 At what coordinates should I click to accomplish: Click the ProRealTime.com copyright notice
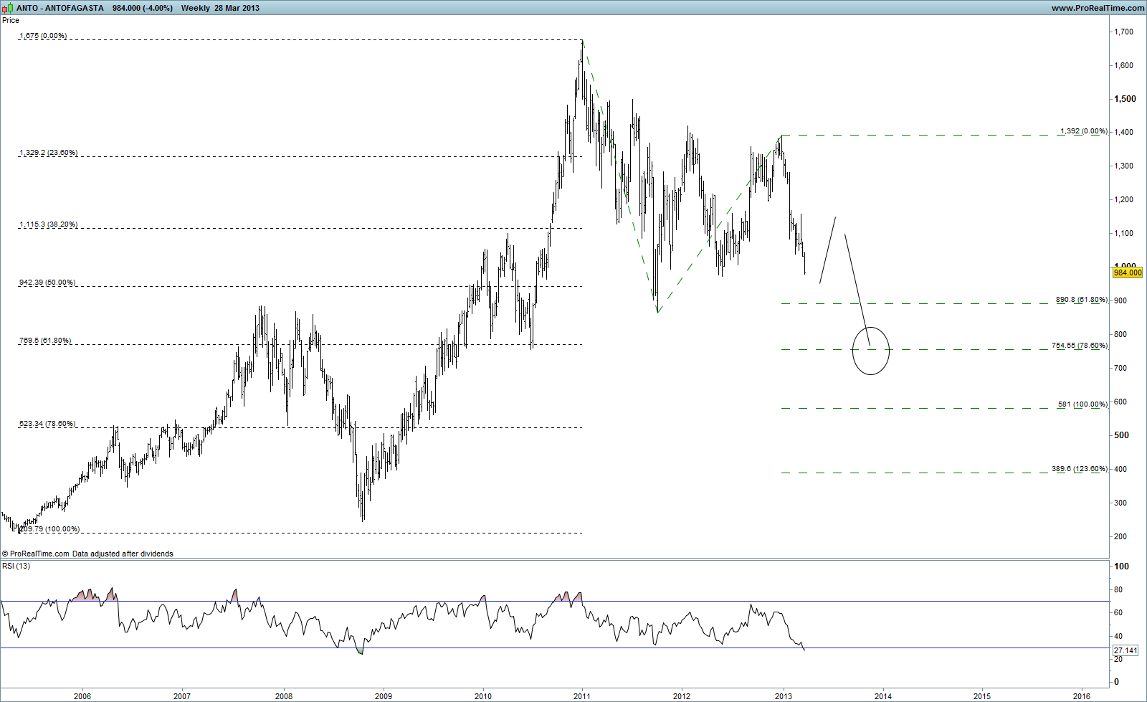(87, 554)
